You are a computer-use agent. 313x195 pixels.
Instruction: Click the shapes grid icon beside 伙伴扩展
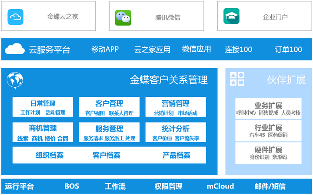coord(237,79)
